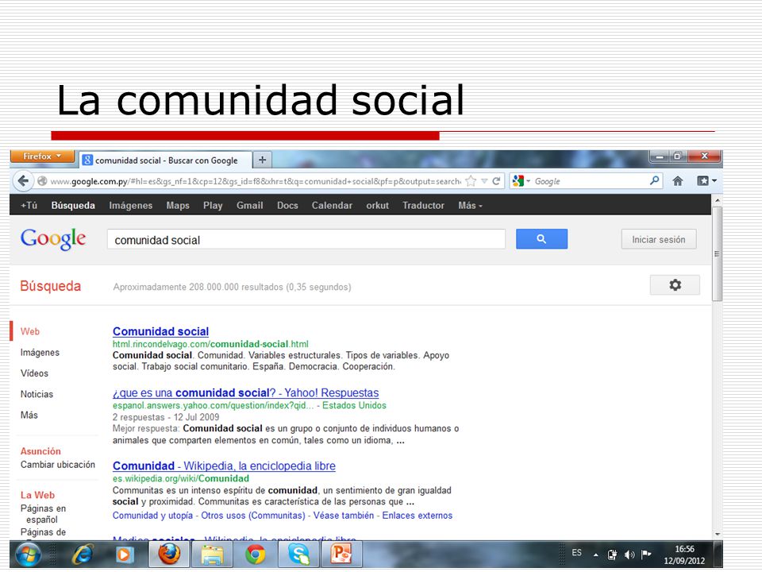Open Docs in the Google top bar
762x572 pixels.
287,205
